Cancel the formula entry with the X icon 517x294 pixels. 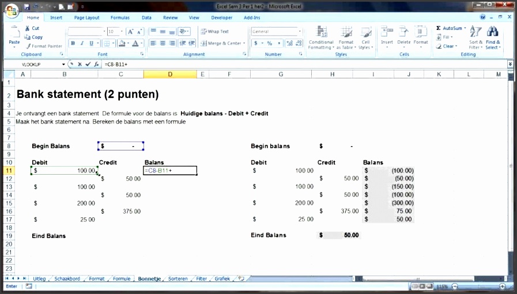click(80, 64)
